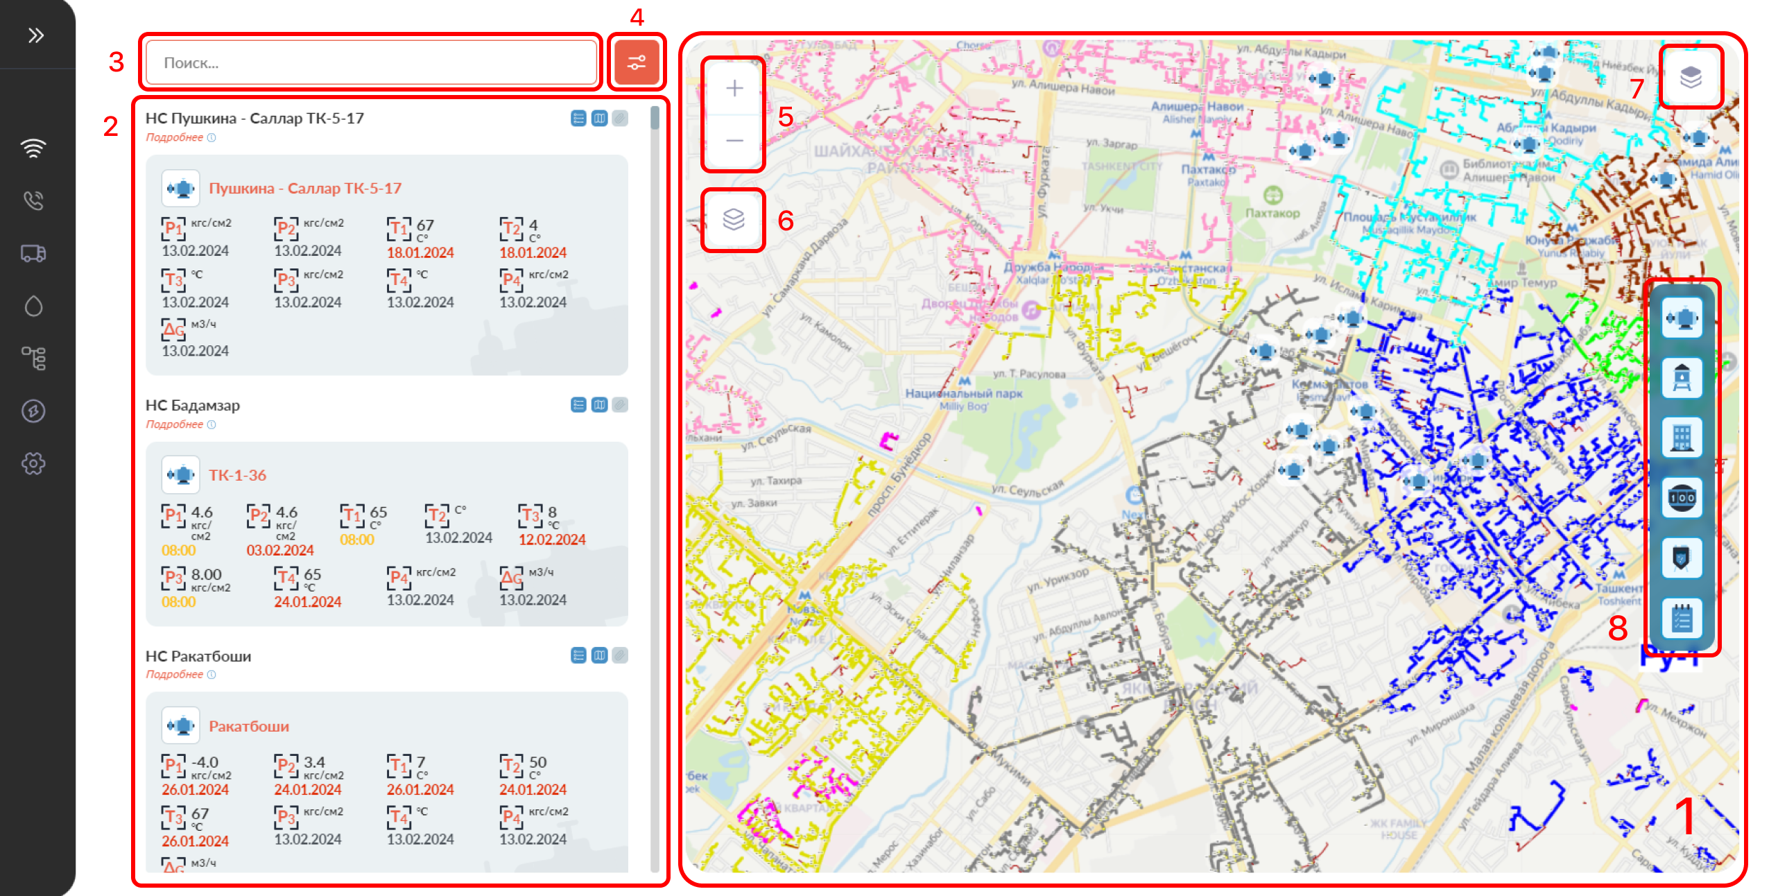Open the water drop section in the sidebar
The width and height of the screenshot is (1778, 896).
coord(33,306)
